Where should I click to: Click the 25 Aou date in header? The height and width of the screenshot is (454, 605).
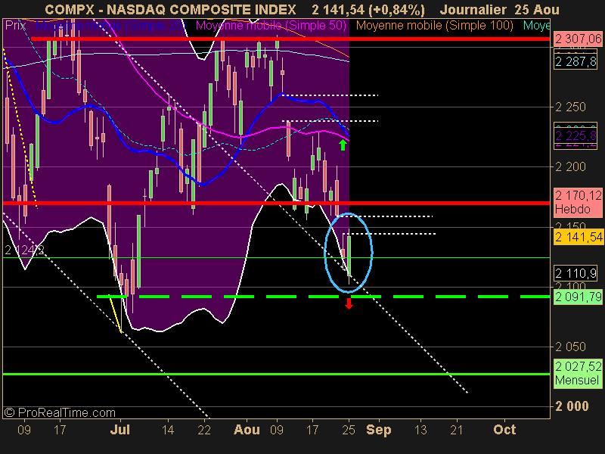coord(537,9)
